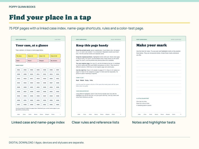199x149 pixels.
Task: Click the "NAME PAGES" label on index page
Action: click(x=19, y=65)
